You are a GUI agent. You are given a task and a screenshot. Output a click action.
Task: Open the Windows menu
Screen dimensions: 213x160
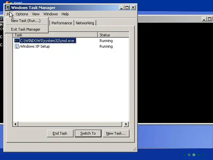point(51,14)
